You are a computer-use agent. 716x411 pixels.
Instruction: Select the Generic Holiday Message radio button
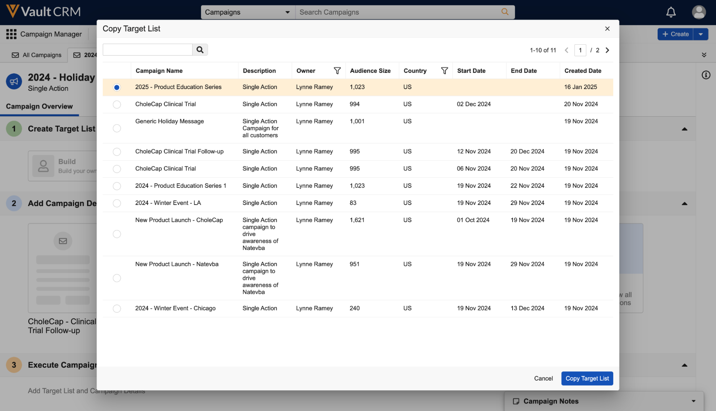[117, 128]
